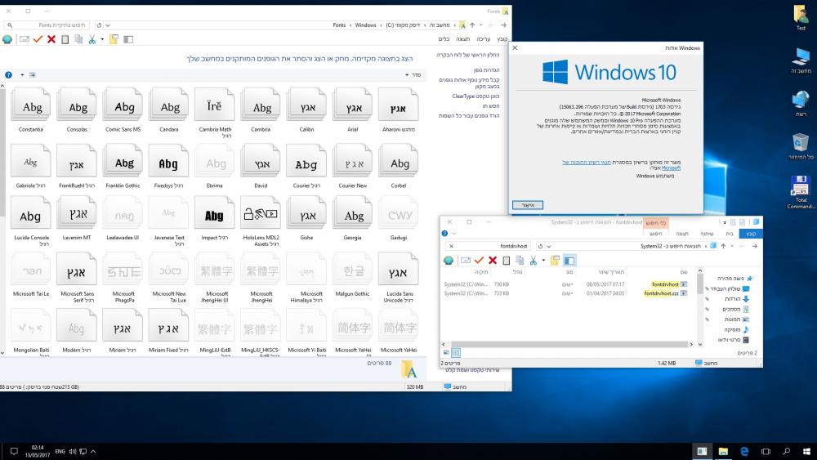
Task: Select the Impact font thumbnail
Action: pos(214,219)
